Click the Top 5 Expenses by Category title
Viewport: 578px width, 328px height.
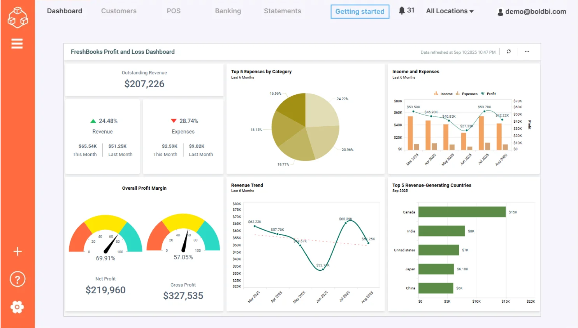261,72
